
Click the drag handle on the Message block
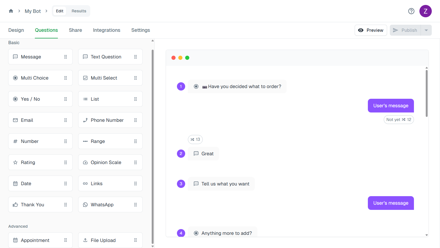click(x=66, y=57)
